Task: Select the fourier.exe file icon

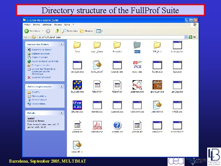Action: click(157, 65)
